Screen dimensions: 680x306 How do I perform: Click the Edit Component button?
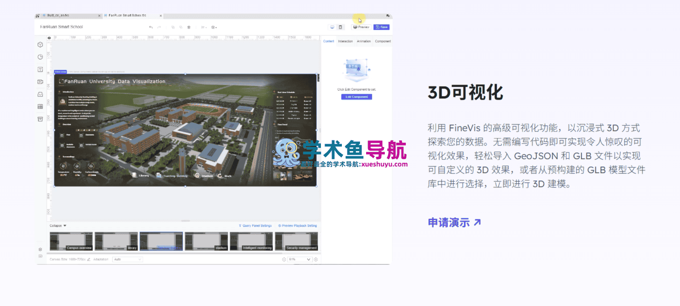point(357,97)
